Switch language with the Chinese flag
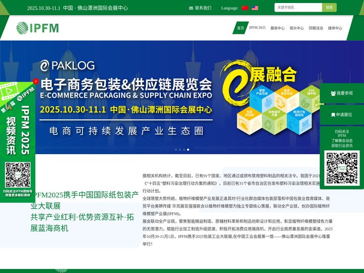The image size is (364, 273). pyautogui.click(x=245, y=8)
